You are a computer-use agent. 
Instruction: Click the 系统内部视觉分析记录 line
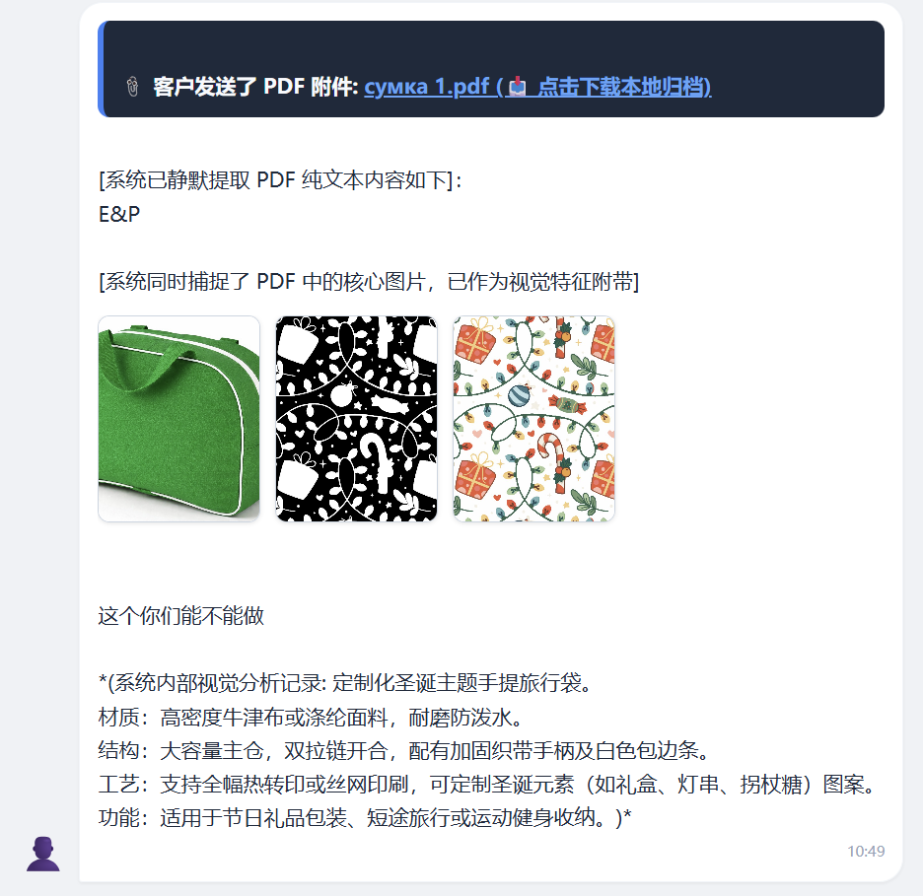pyautogui.click(x=347, y=683)
